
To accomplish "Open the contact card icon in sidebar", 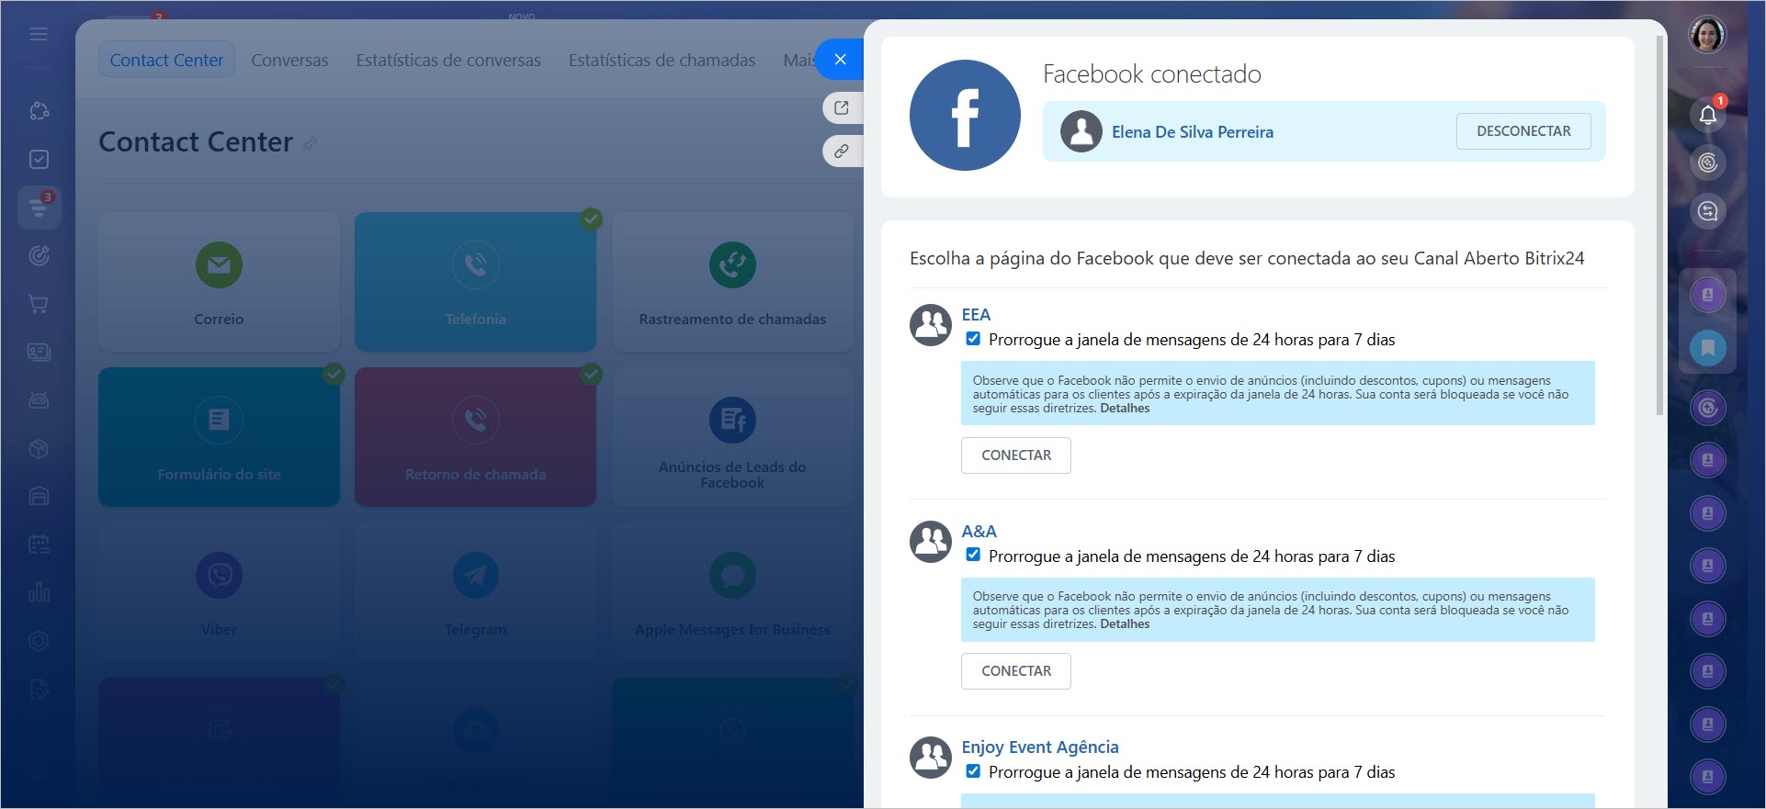I will tap(39, 353).
